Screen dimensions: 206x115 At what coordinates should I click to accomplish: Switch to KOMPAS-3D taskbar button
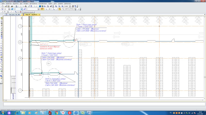click(x=76, y=113)
